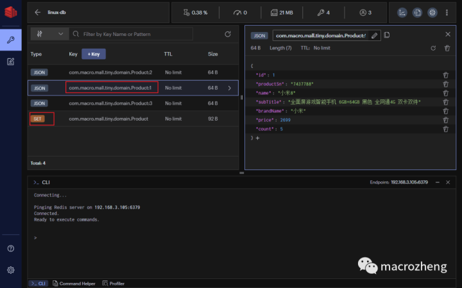Click the CPU usage 0.38 % stat
This screenshot has width=462, height=288.
(195, 13)
